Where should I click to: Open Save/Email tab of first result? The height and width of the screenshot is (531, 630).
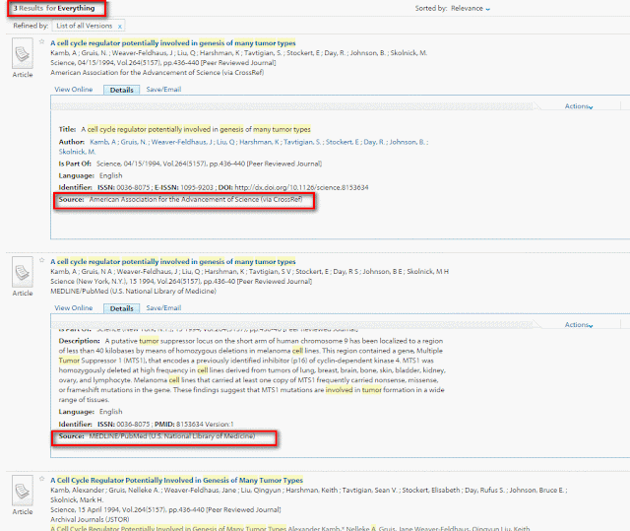(x=163, y=90)
